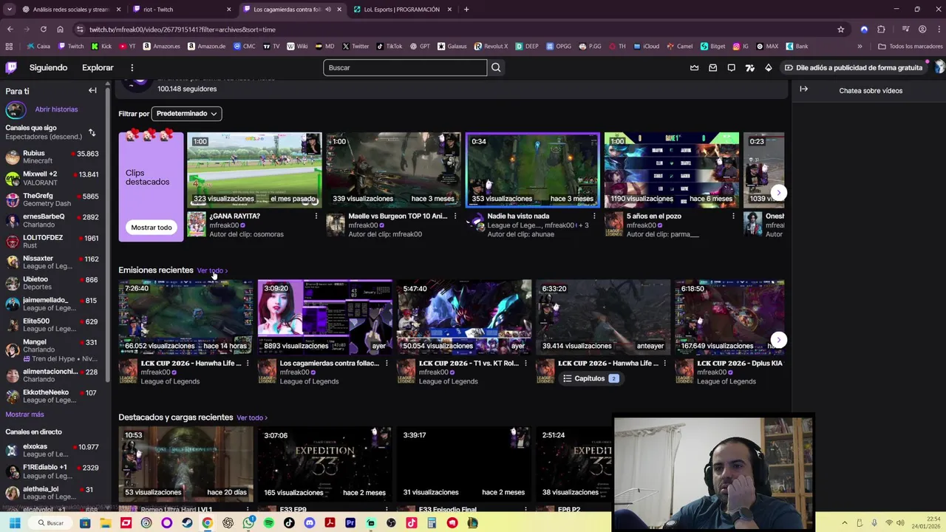The height and width of the screenshot is (532, 946).
Task: Open the whispers chat bubble icon
Action: tap(732, 67)
